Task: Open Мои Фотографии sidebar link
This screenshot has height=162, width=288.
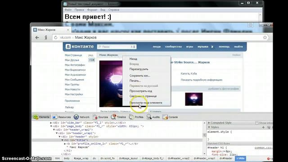Action: click(75, 65)
